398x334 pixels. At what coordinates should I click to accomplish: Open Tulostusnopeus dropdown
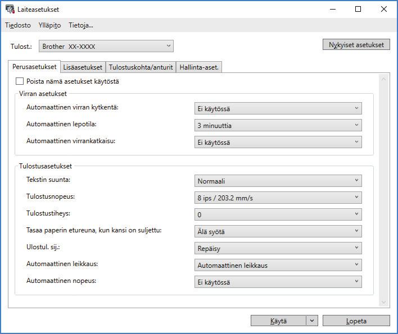pos(278,198)
